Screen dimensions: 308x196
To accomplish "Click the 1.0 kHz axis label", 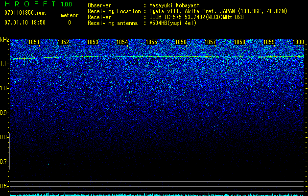I will tap(4, 88).
